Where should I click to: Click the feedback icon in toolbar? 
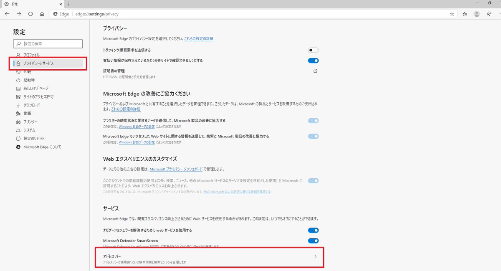point(488,14)
